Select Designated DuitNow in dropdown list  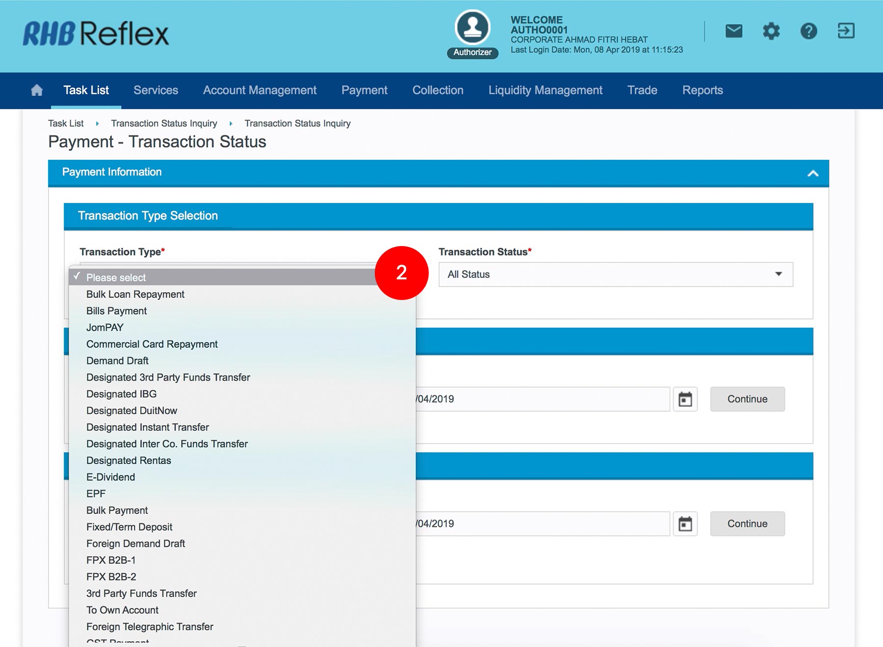click(x=131, y=411)
